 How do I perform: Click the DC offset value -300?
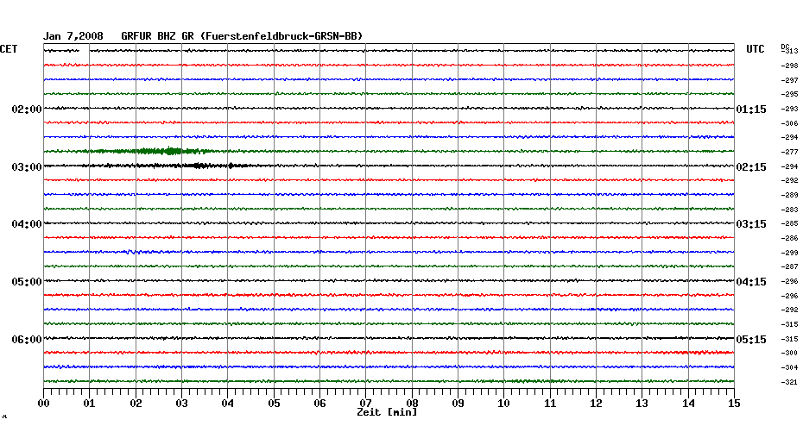click(x=790, y=353)
